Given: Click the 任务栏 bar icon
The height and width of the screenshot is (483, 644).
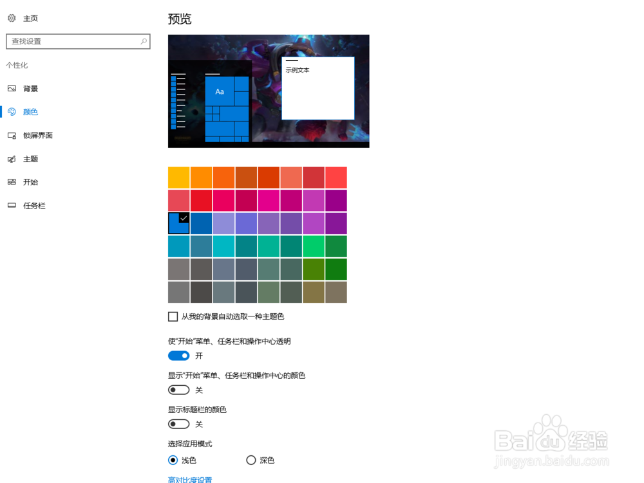Looking at the screenshot, I should 12,205.
